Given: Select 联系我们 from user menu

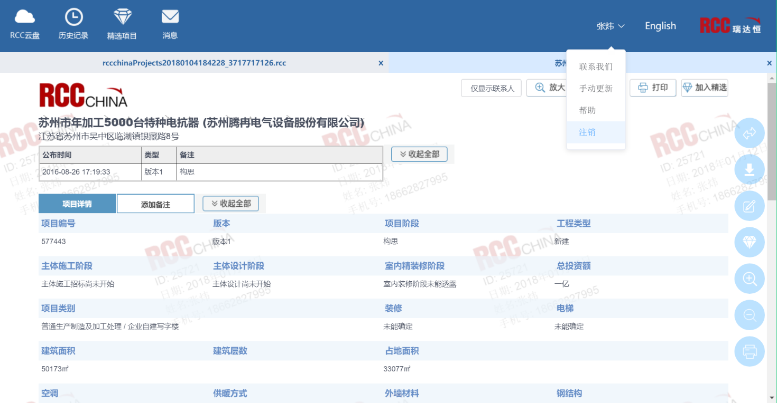Looking at the screenshot, I should 596,67.
